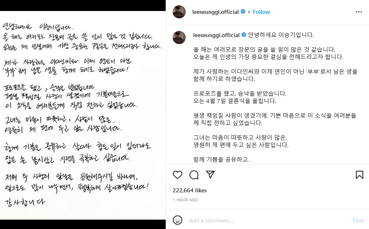Save the post with the bookmark icon

point(359,175)
